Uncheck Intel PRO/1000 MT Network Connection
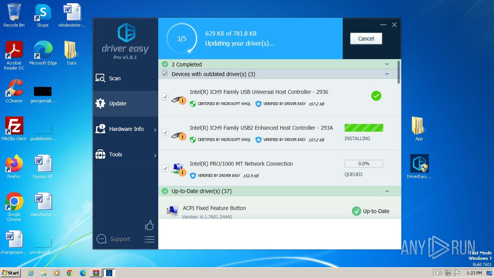 165,168
